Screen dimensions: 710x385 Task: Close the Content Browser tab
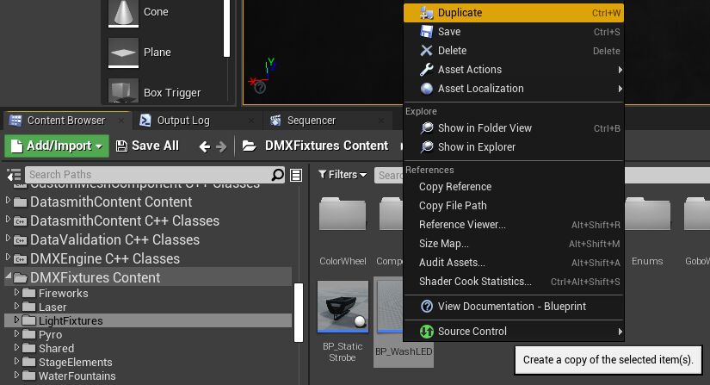coord(120,121)
